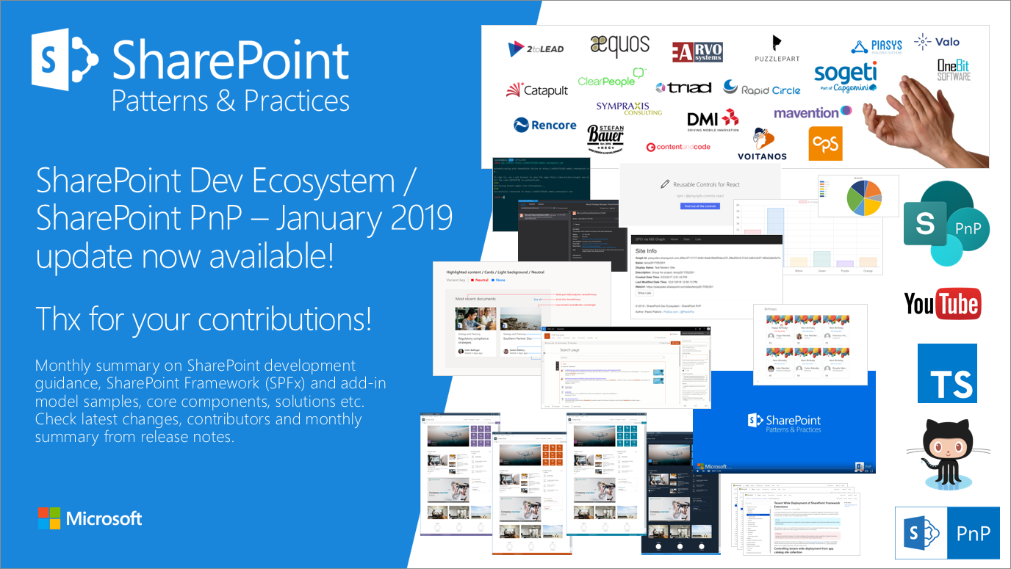Open the Office 365 app launcher waffle icon

click(544, 329)
